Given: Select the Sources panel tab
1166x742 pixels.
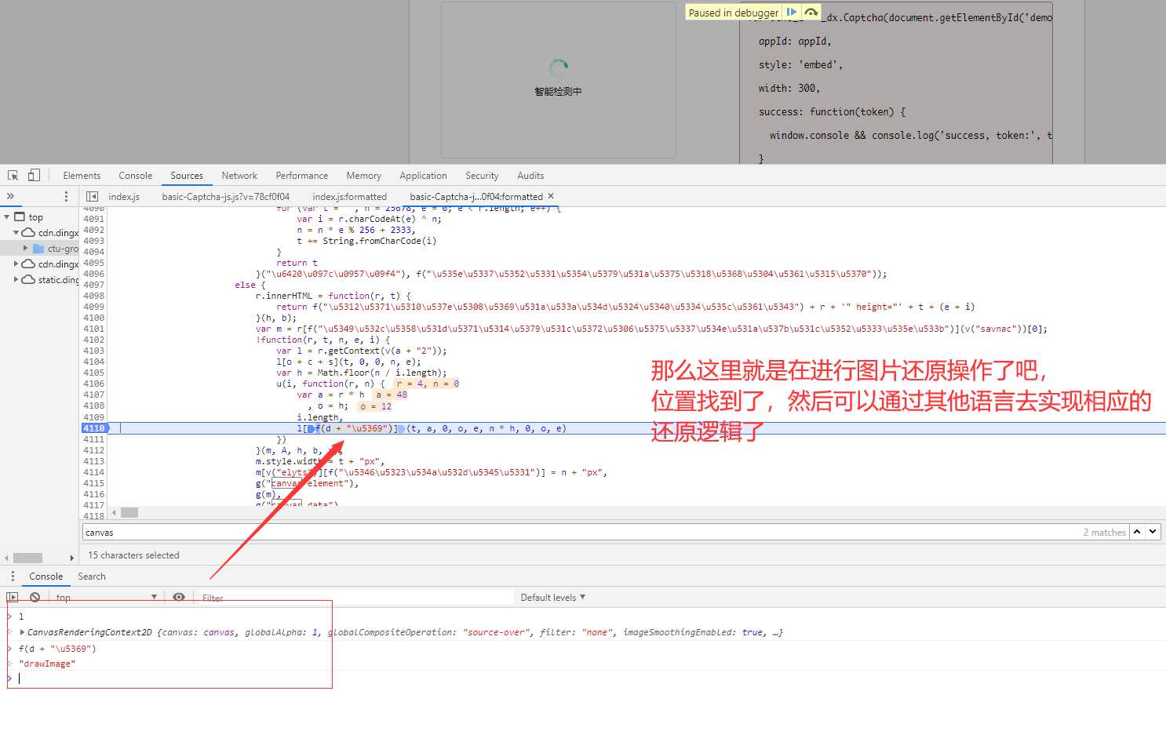Looking at the screenshot, I should coord(187,176).
